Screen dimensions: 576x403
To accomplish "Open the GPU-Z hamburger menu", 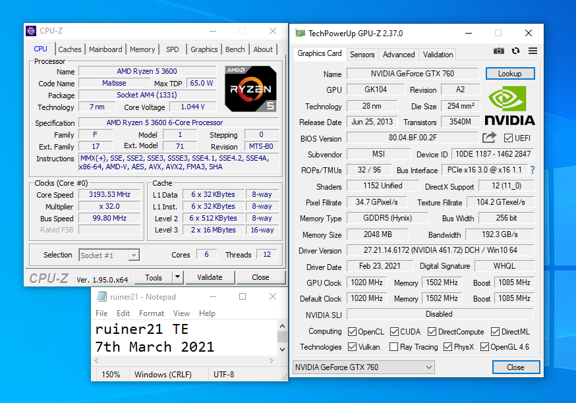I will pos(533,51).
